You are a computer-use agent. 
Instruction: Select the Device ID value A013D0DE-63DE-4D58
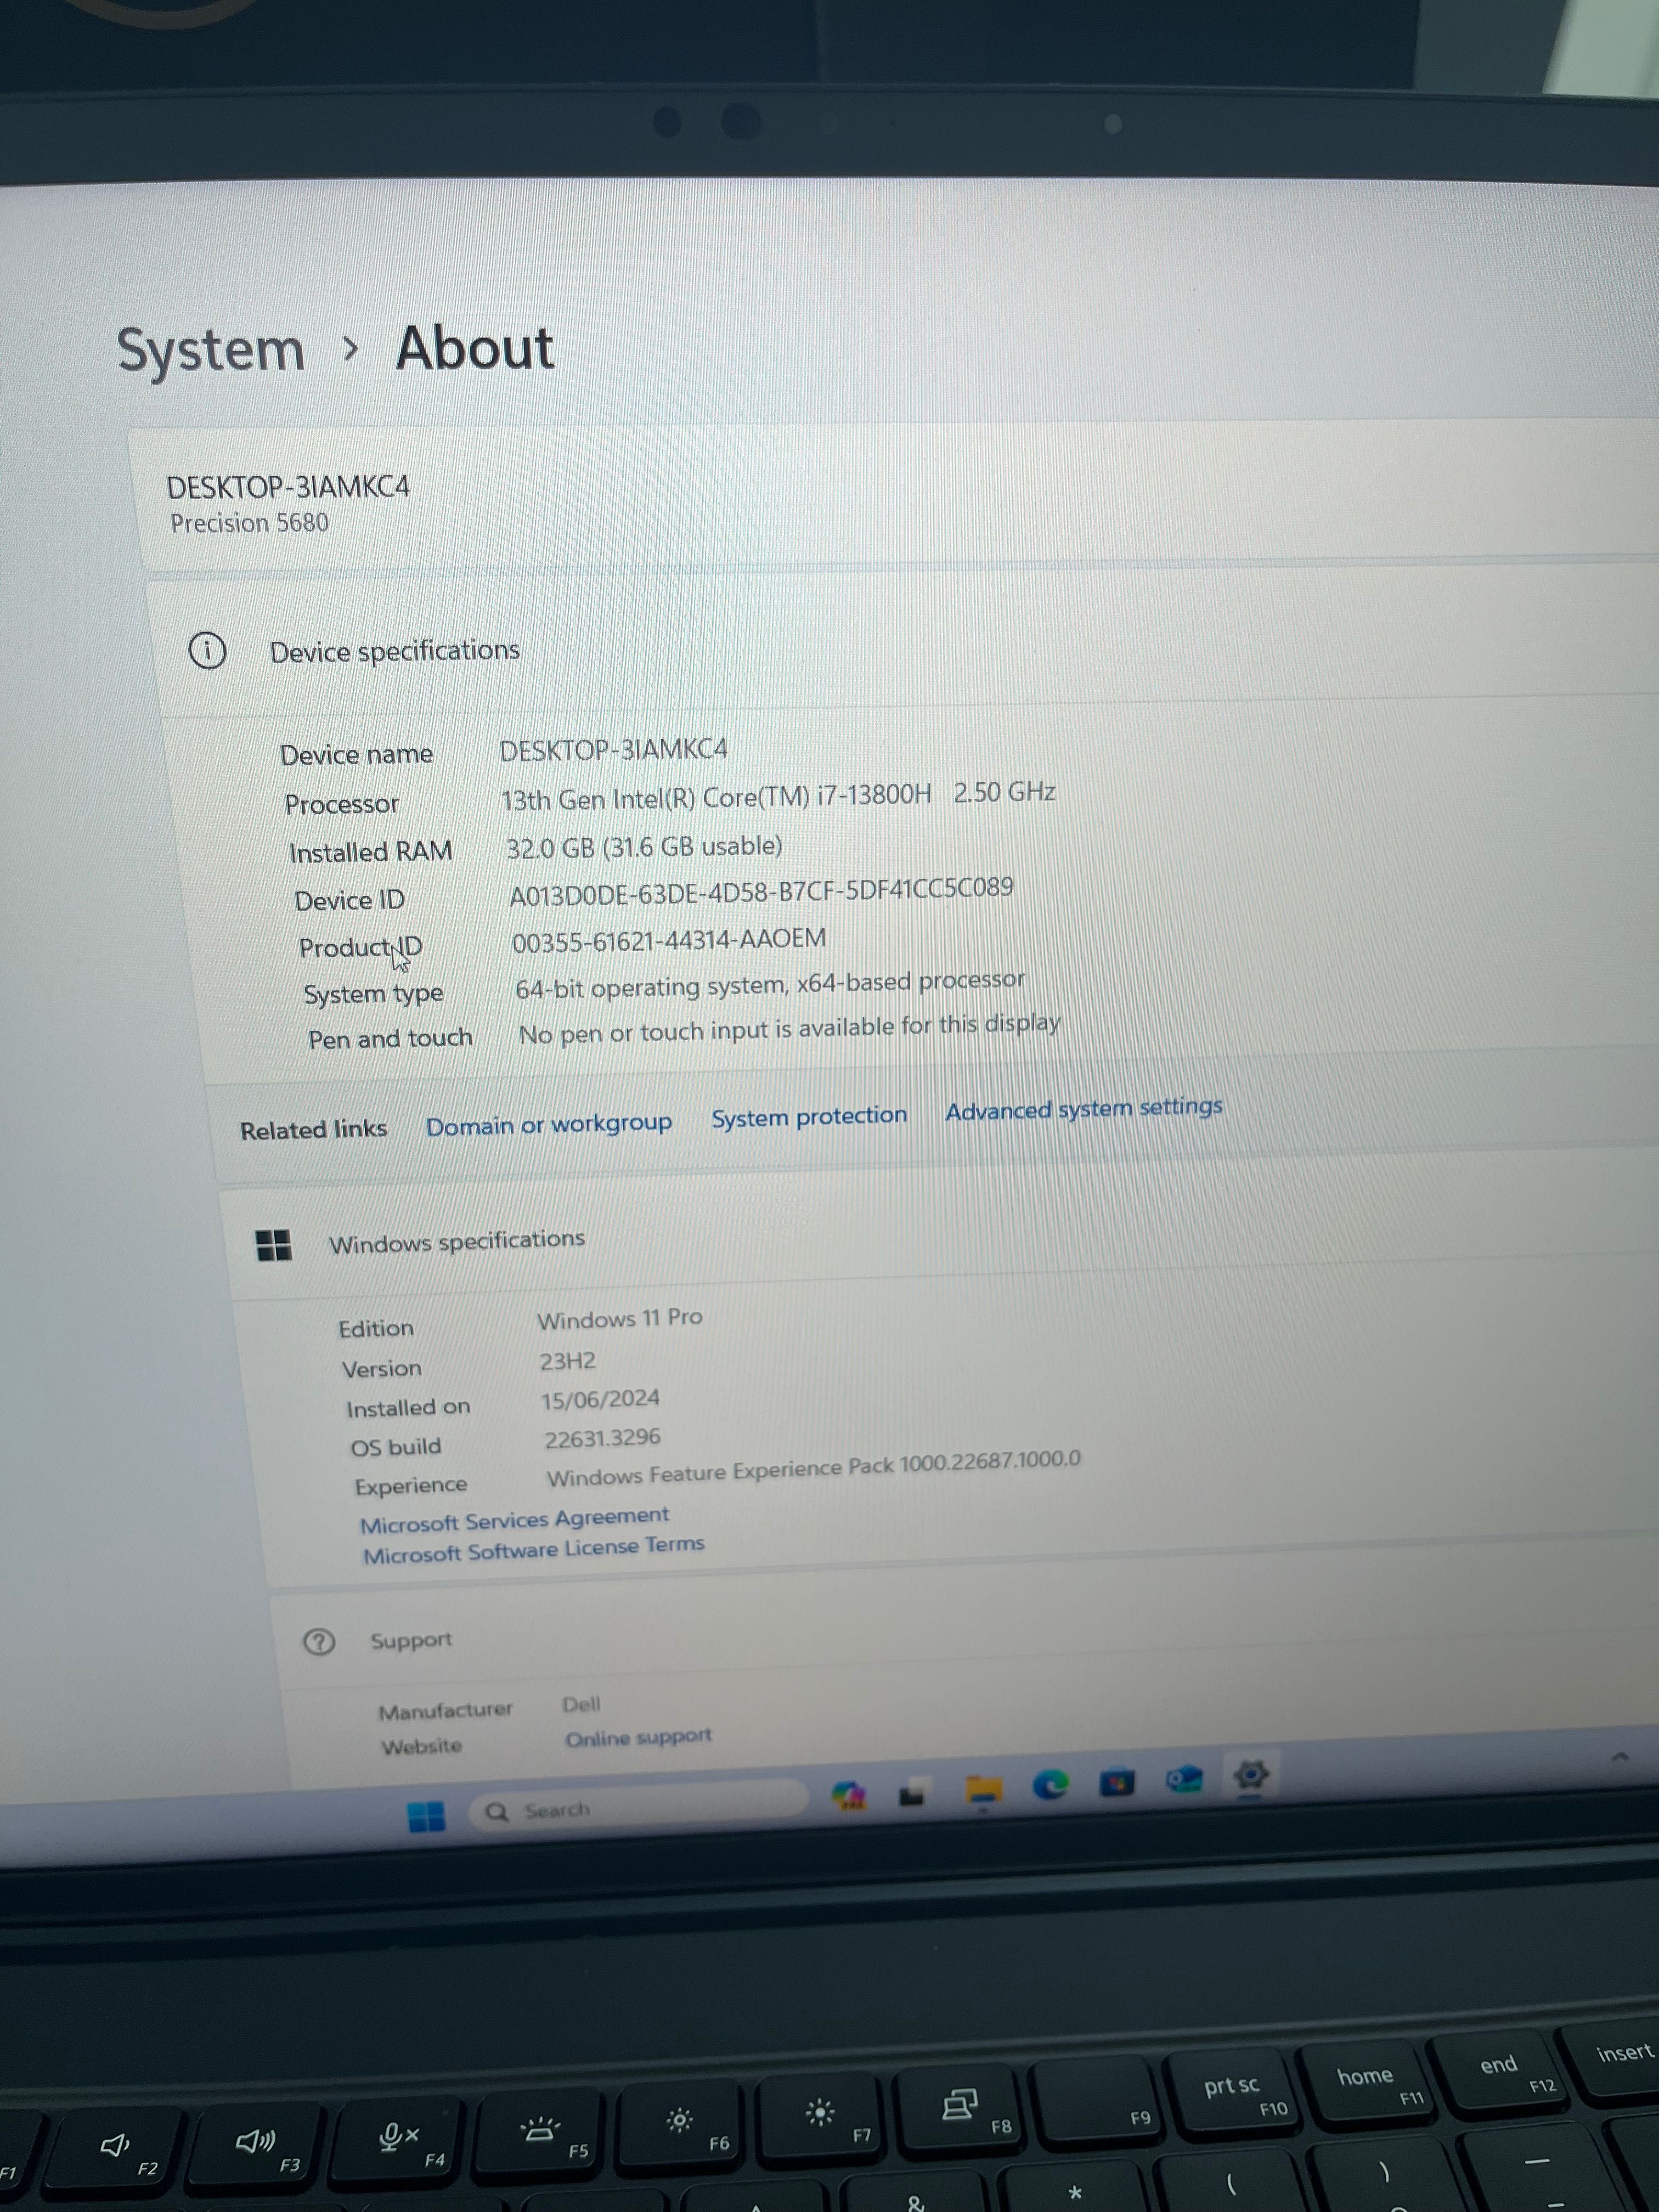tap(761, 891)
